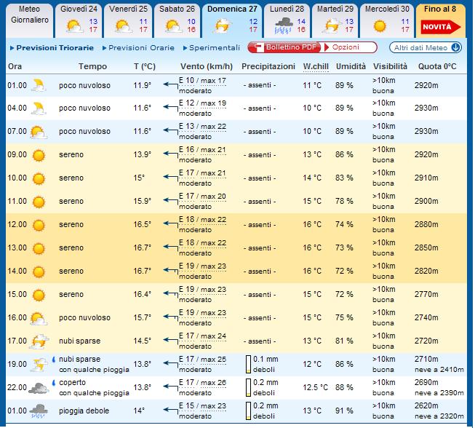Click the partly cloudy icon under Giovedì 24

(75, 26)
